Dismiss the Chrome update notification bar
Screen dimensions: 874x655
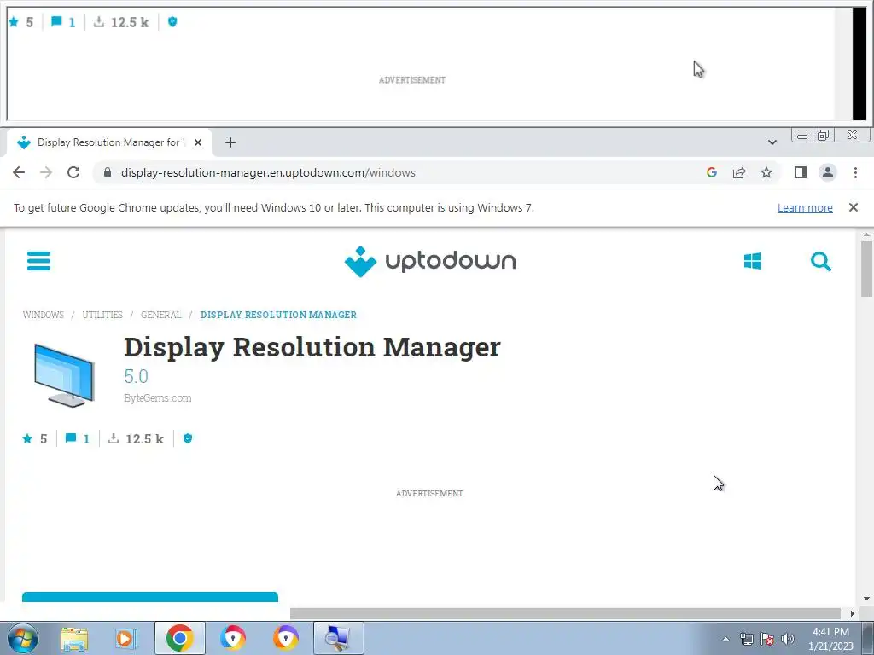pyautogui.click(x=853, y=207)
